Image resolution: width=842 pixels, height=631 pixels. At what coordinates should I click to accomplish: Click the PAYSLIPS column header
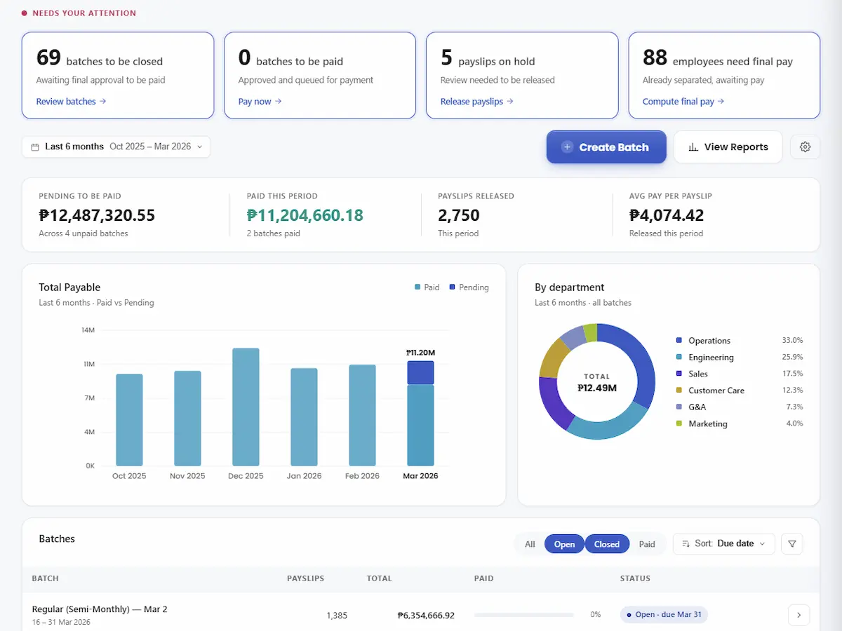click(306, 578)
